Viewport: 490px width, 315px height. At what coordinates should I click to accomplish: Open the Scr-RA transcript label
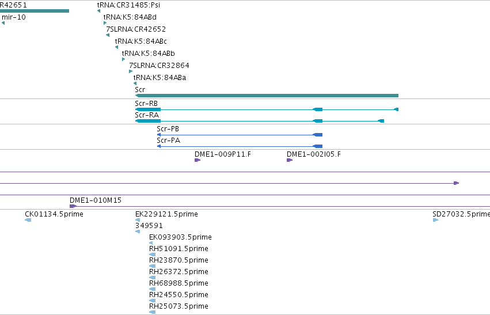point(147,115)
